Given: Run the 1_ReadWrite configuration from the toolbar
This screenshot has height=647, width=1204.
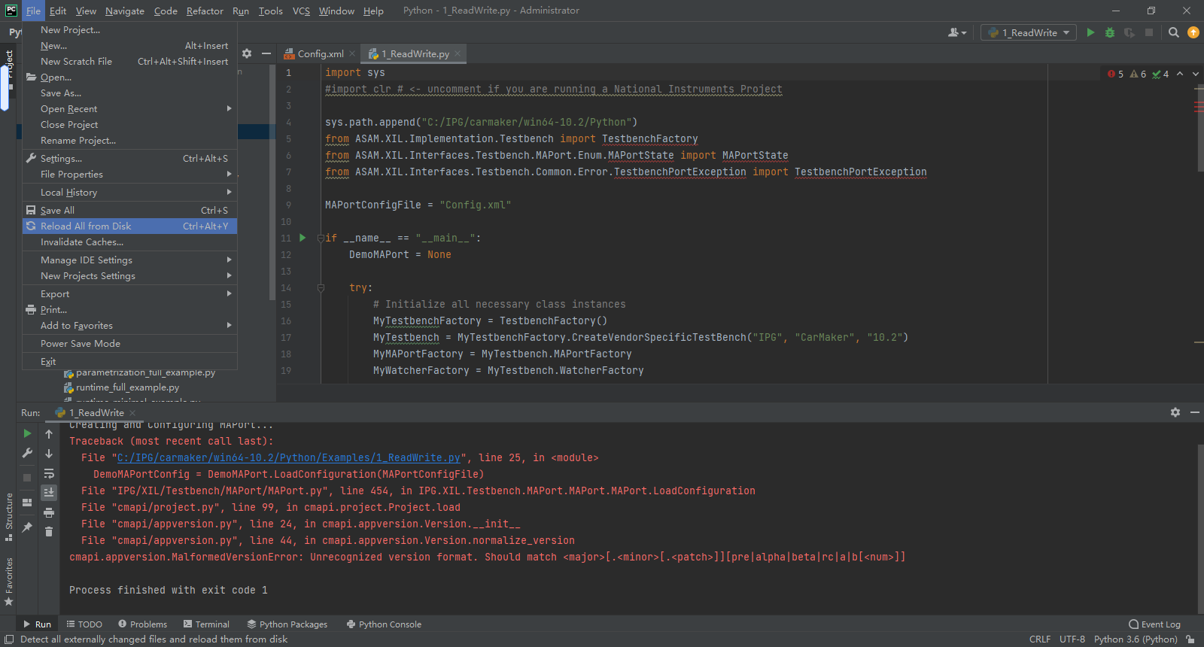Looking at the screenshot, I should [1090, 32].
